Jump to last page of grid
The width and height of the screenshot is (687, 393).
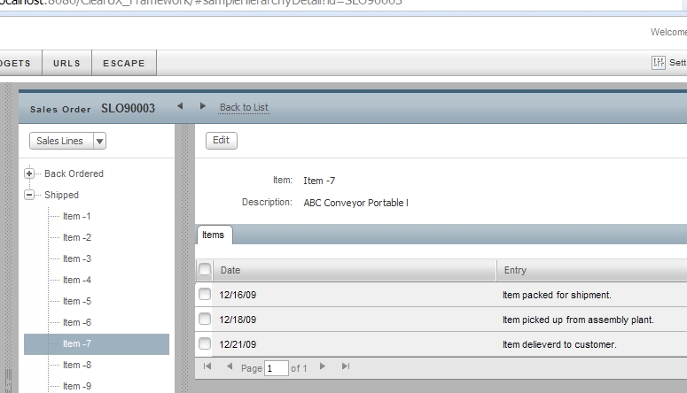(345, 366)
